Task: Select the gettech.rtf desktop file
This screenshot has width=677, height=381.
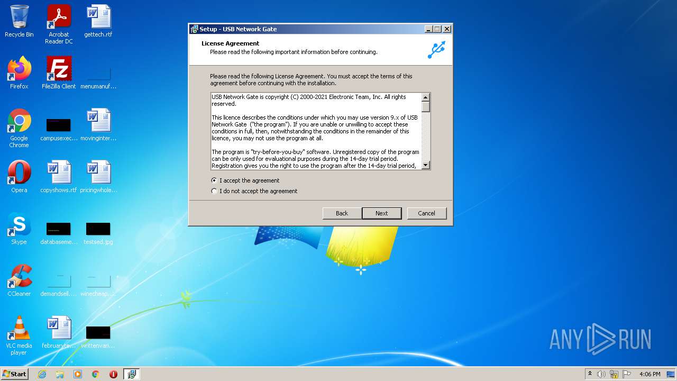Action: tap(98, 21)
